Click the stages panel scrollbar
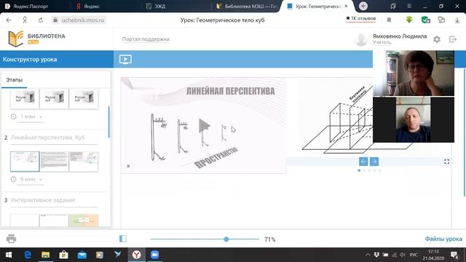Viewport: 466px width, 262px height. coord(109,122)
